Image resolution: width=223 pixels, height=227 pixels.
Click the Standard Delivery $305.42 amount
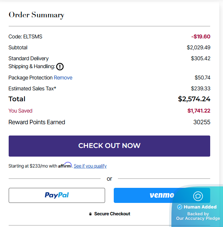pyautogui.click(x=200, y=58)
